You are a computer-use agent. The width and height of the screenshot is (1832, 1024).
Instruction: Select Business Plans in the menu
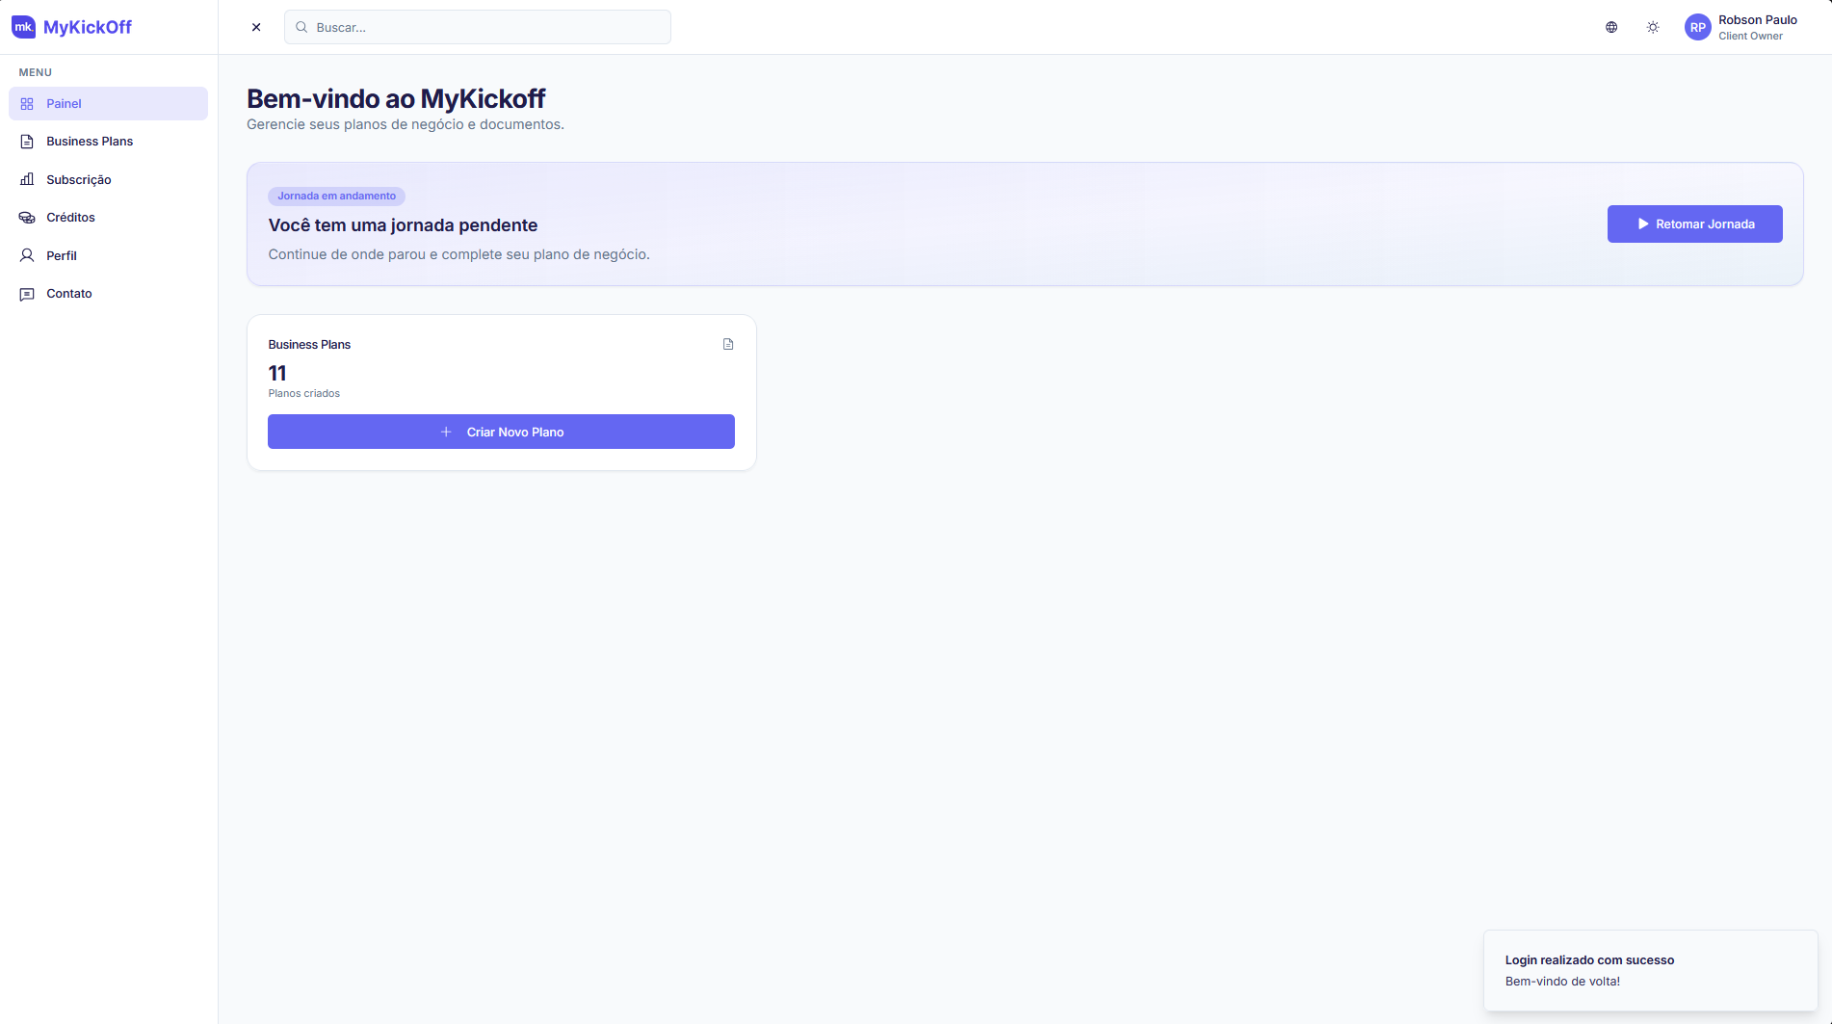tap(89, 141)
